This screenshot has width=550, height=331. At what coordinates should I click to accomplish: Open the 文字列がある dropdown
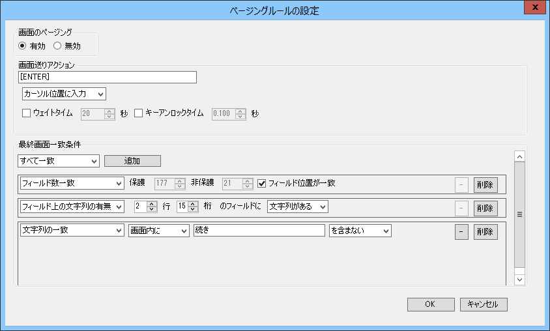tap(298, 207)
